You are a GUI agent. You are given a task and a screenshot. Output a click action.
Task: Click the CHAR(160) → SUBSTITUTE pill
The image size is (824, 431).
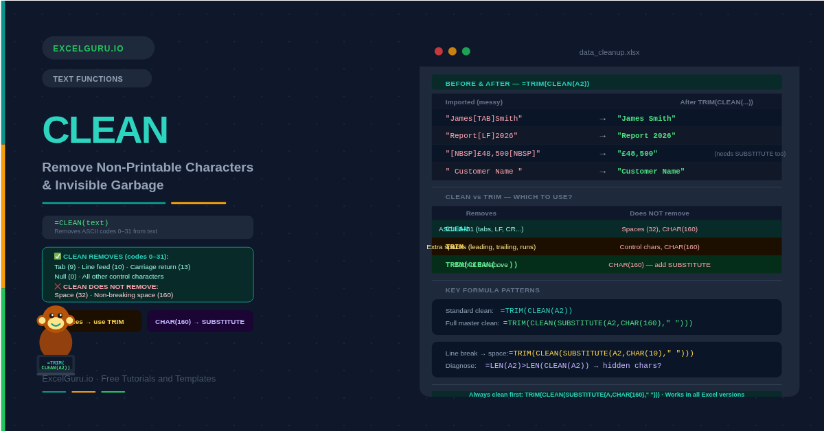tap(200, 321)
